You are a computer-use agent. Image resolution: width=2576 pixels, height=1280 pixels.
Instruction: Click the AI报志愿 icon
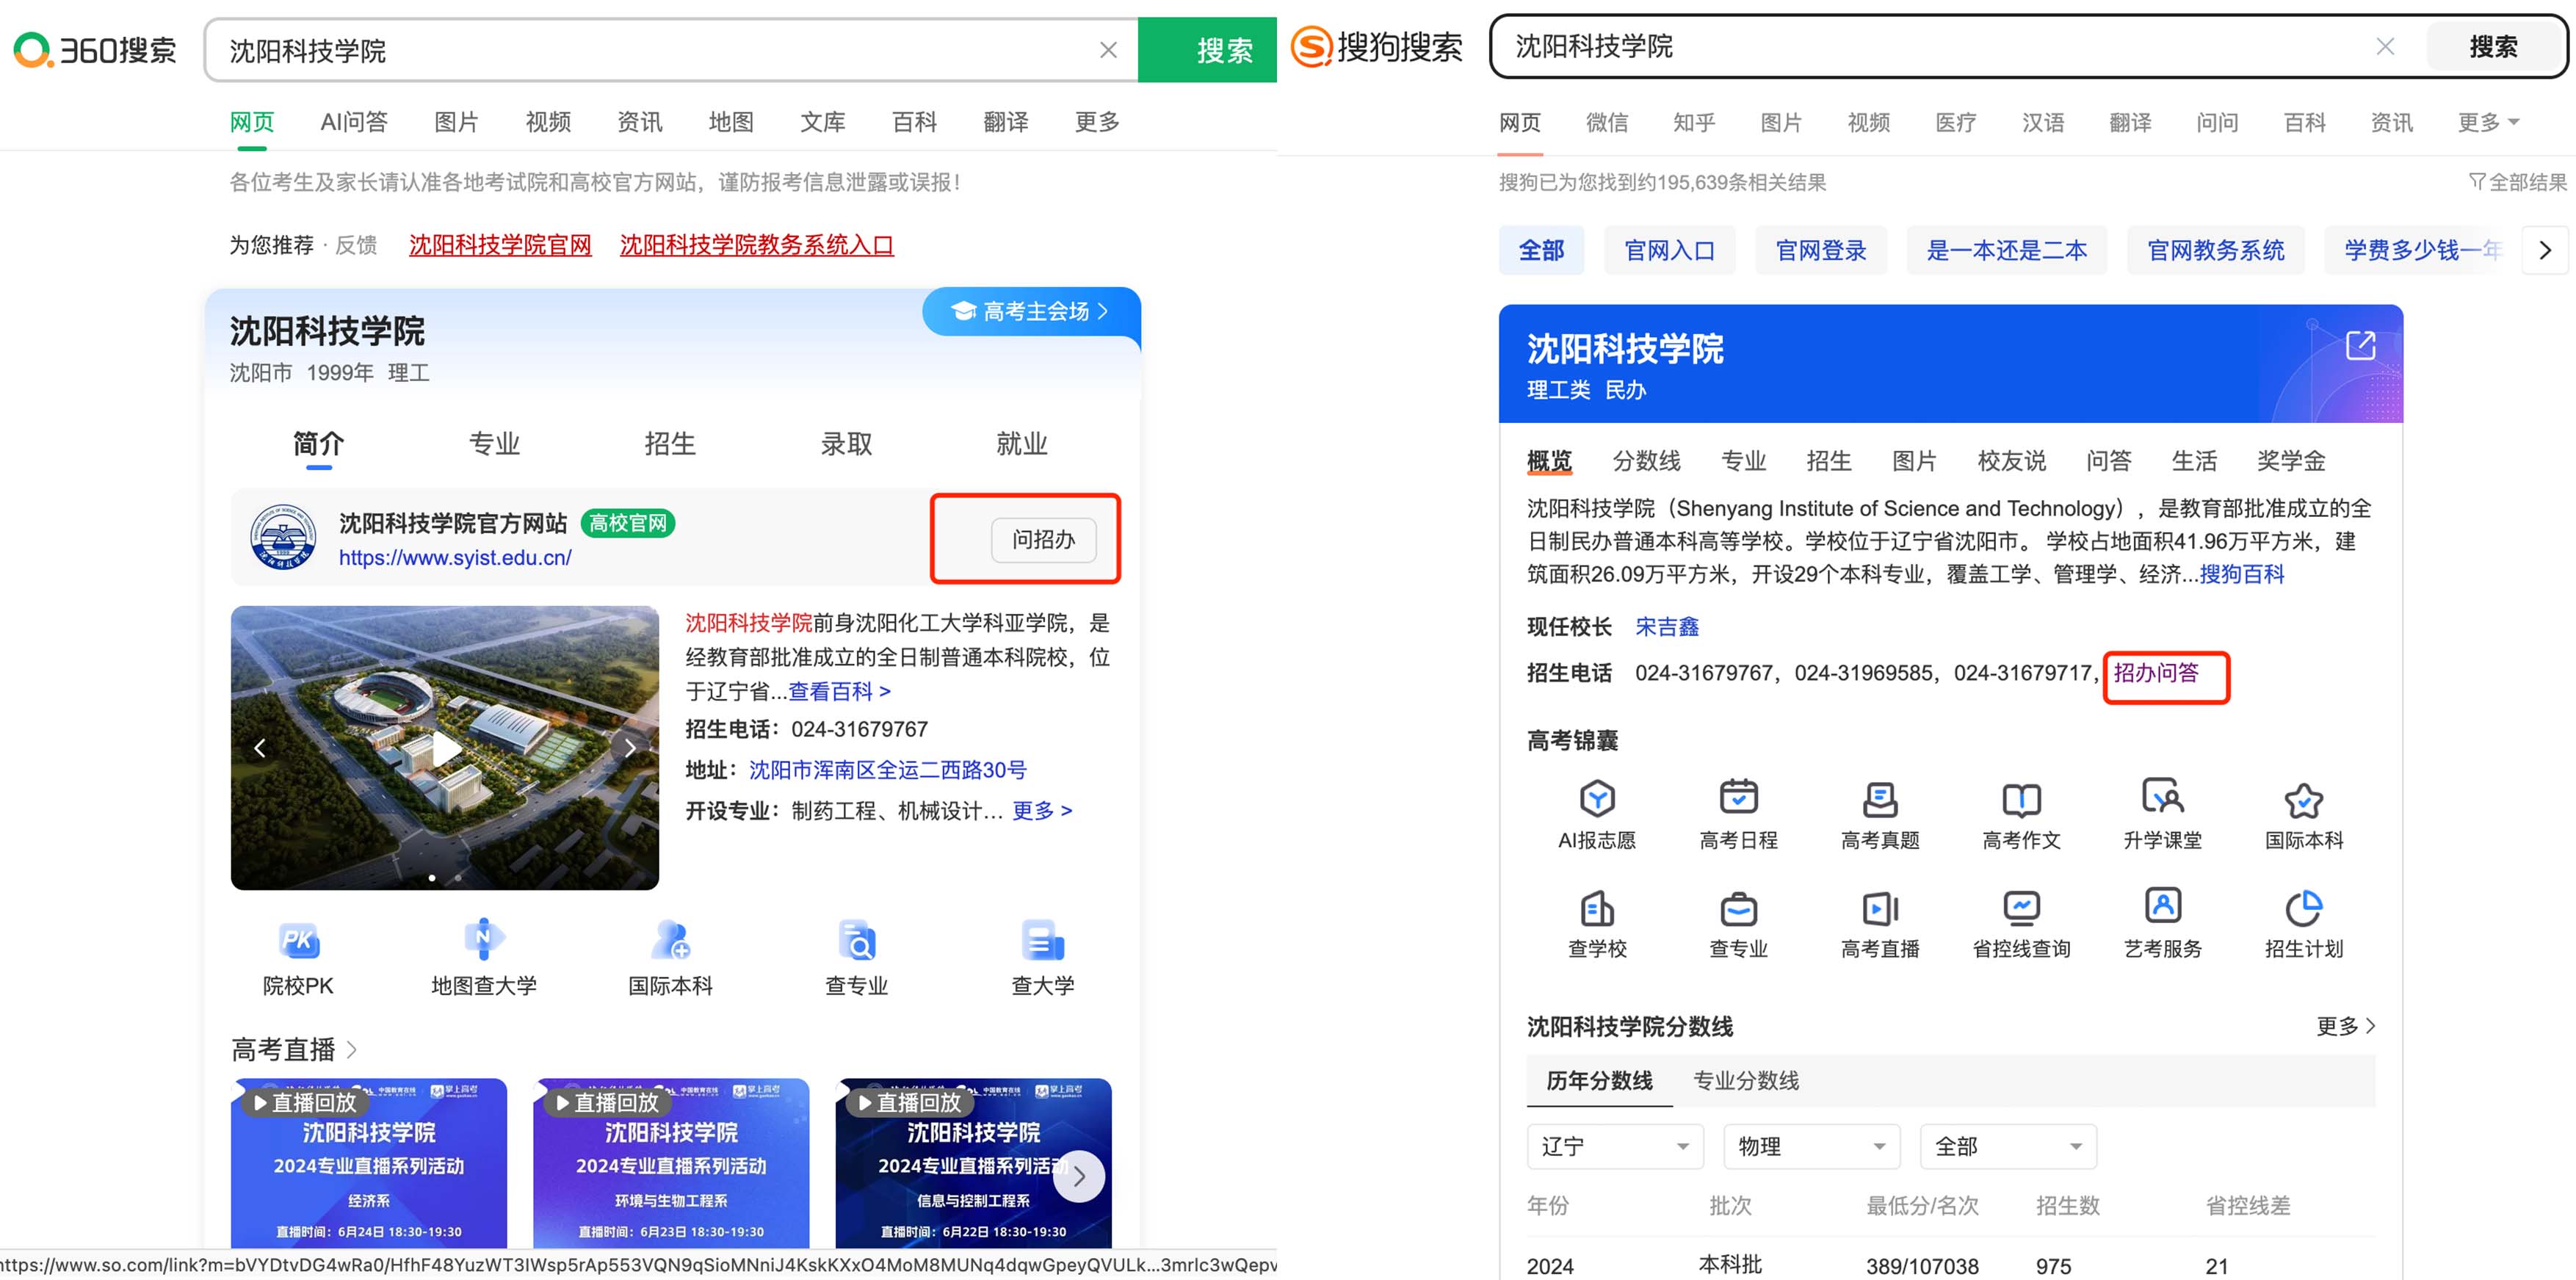pyautogui.click(x=1597, y=799)
